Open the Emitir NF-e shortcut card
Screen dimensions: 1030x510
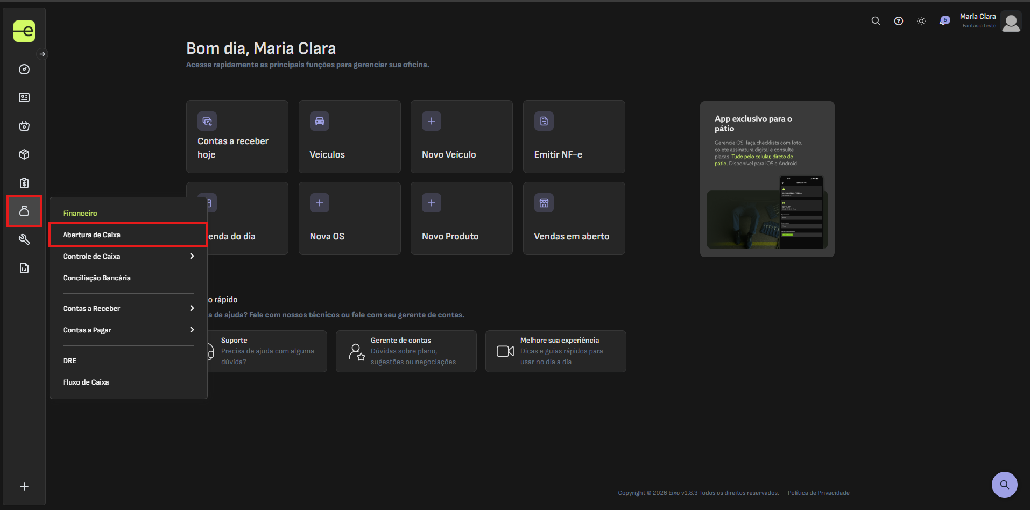tap(574, 137)
